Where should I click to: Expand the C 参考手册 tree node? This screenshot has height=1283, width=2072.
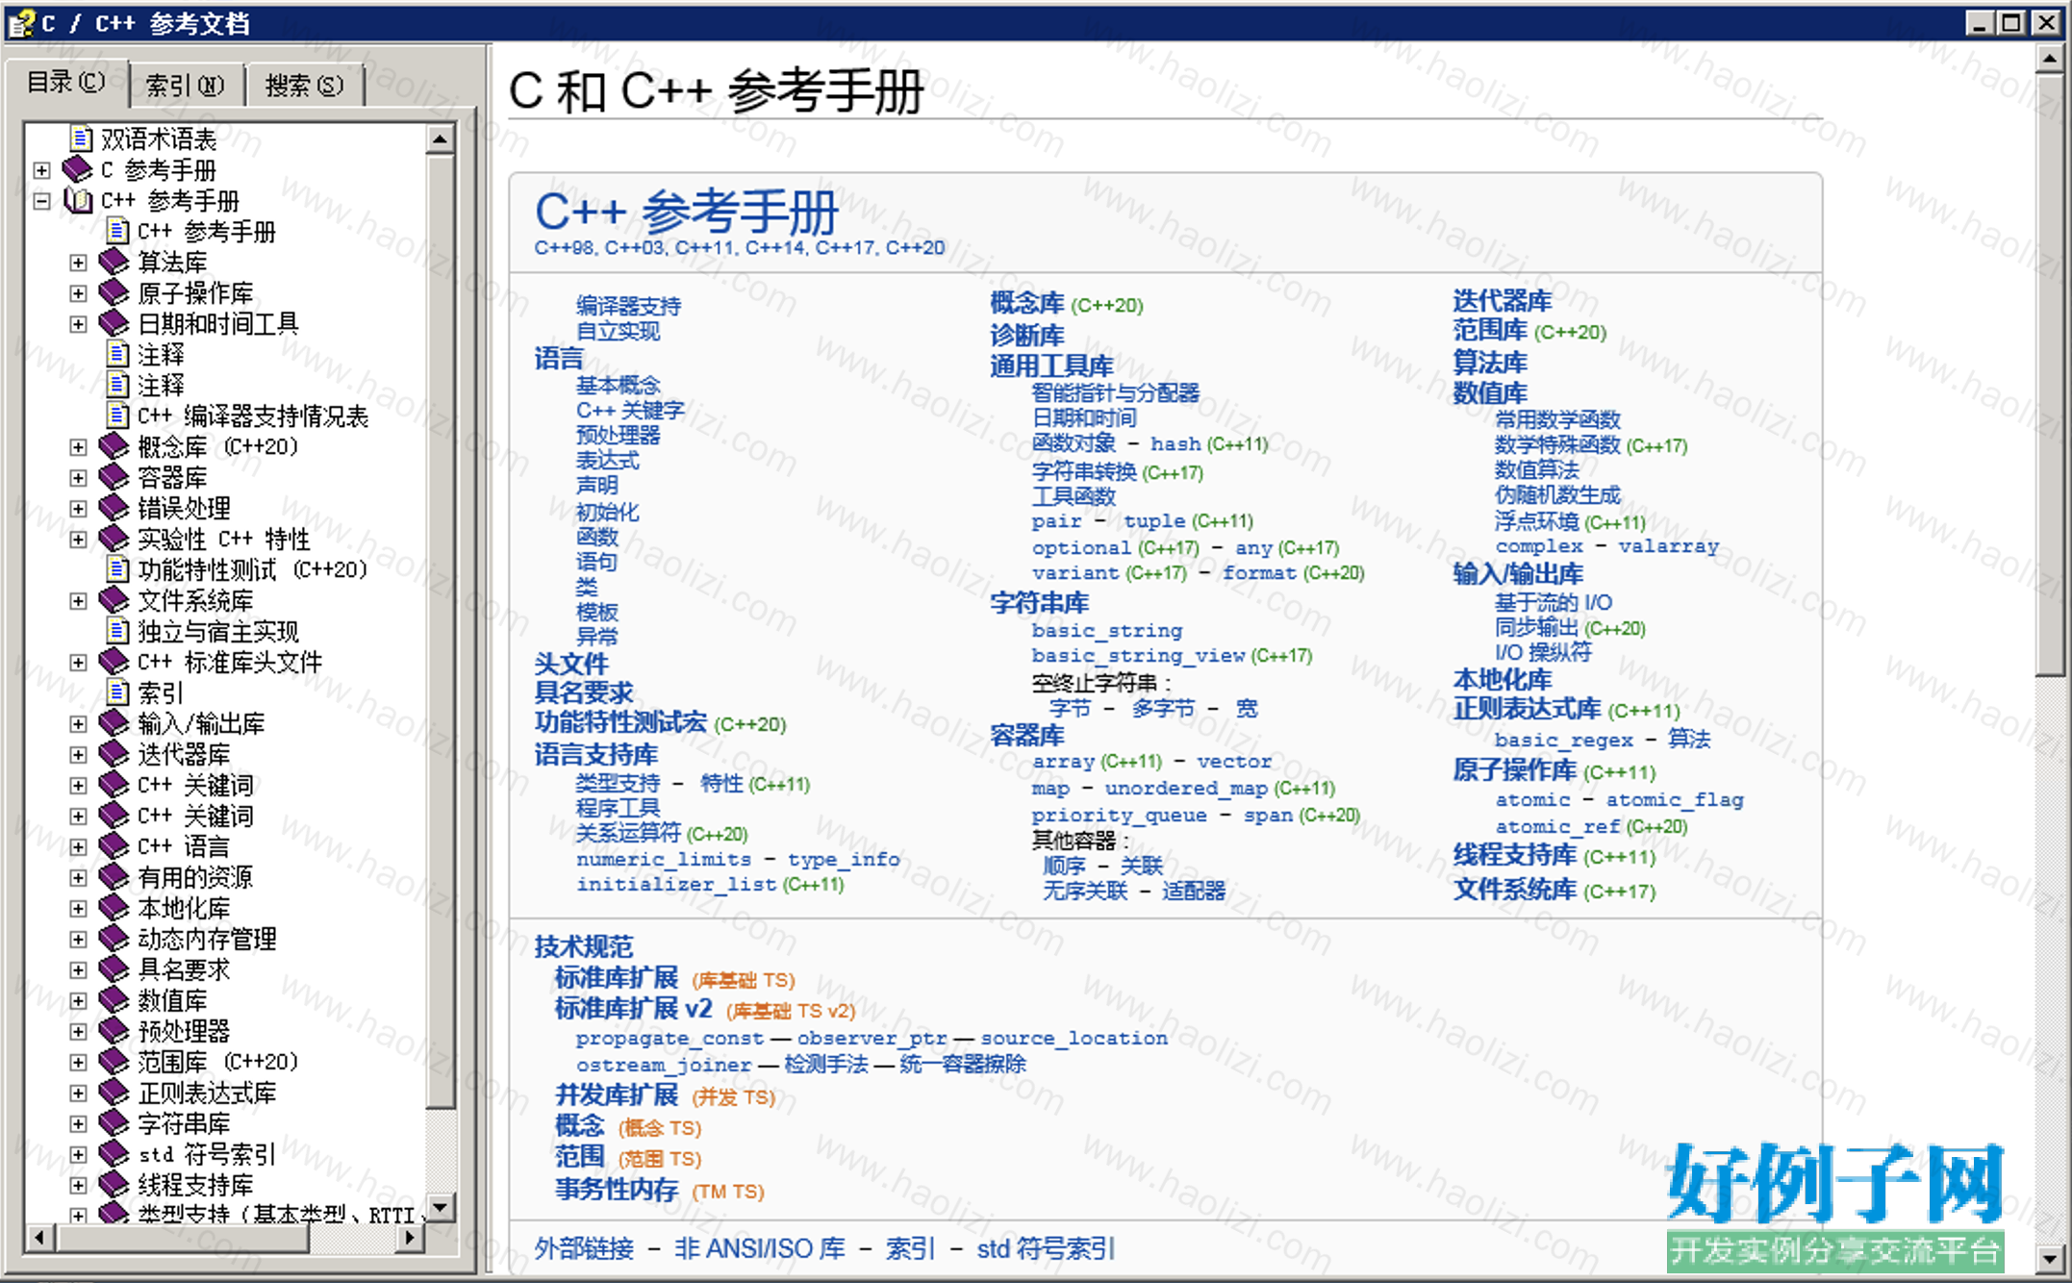(41, 170)
